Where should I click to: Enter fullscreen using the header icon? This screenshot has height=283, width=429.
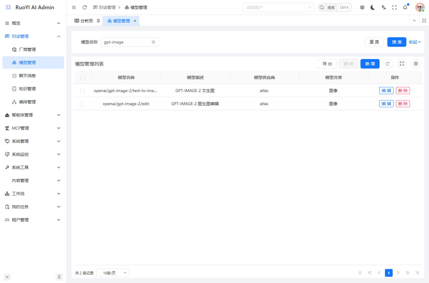(x=394, y=7)
